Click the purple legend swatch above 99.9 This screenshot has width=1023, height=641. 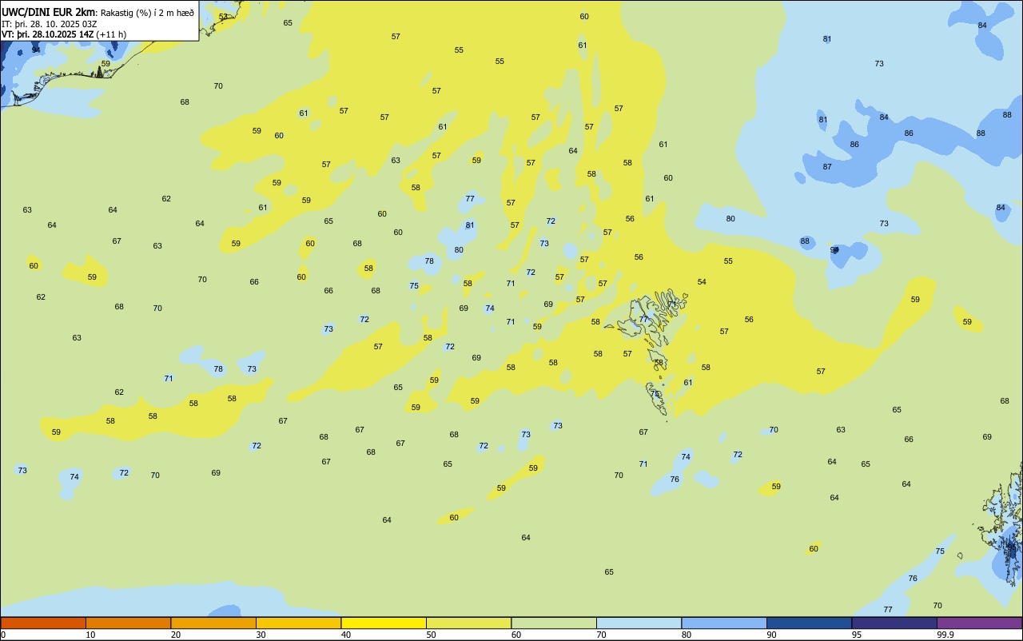pos(979,623)
